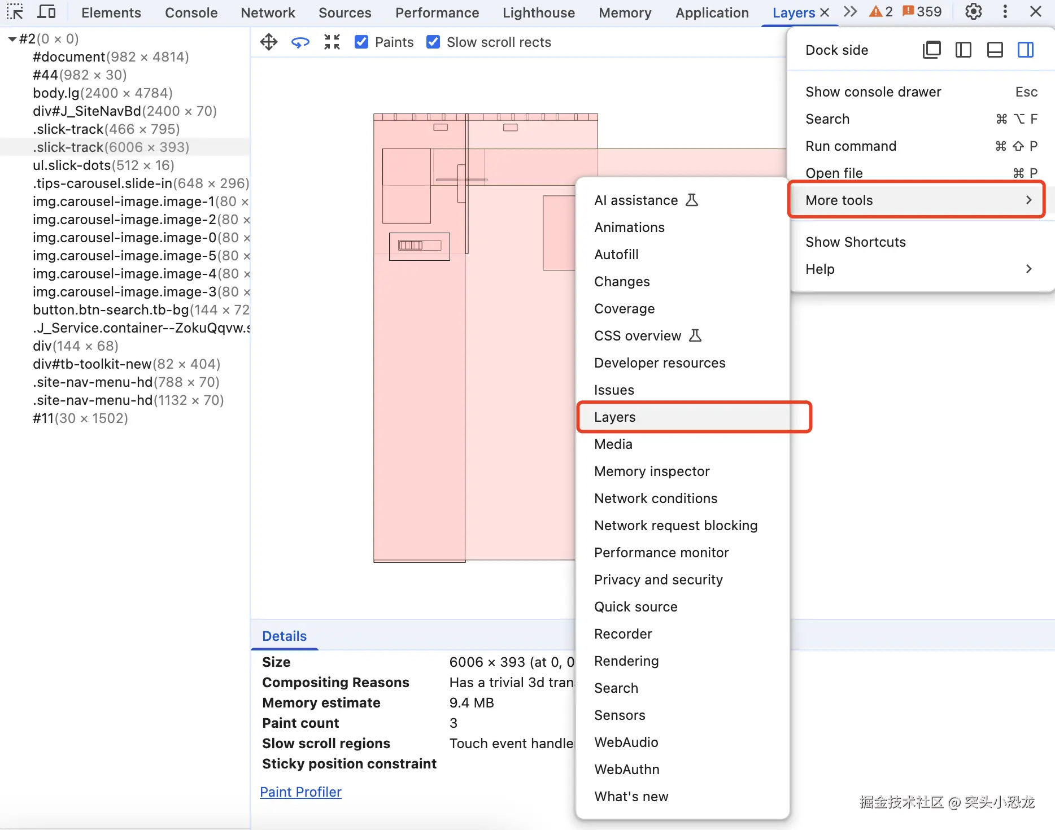This screenshot has height=830, width=1055.
Task: Open the Media tool
Action: (x=682, y=444)
